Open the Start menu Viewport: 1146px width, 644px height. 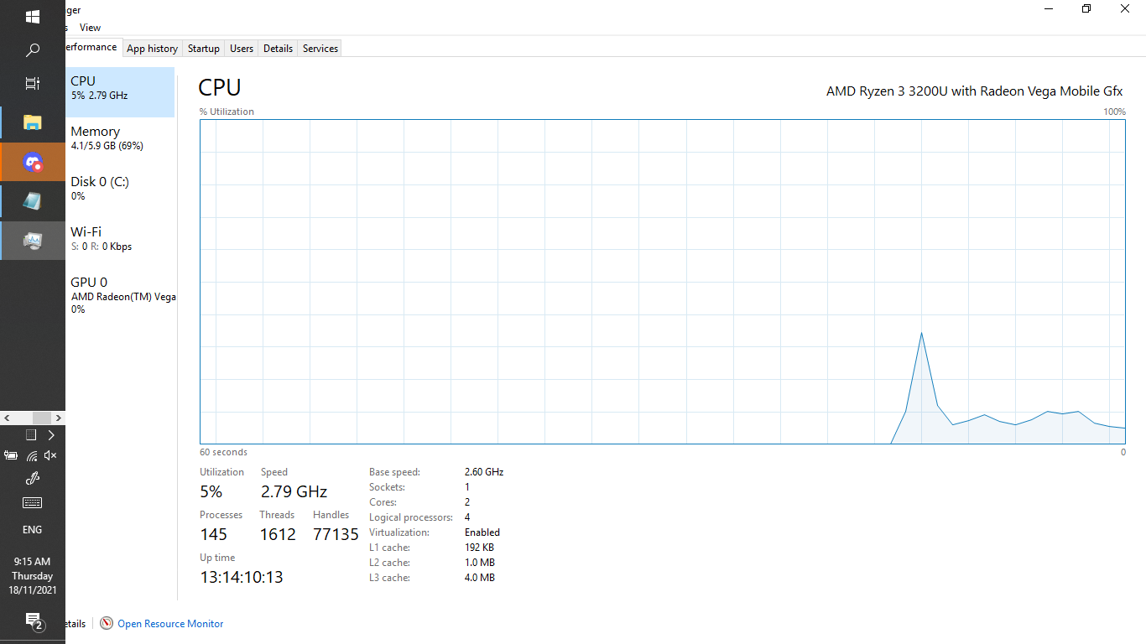33,15
